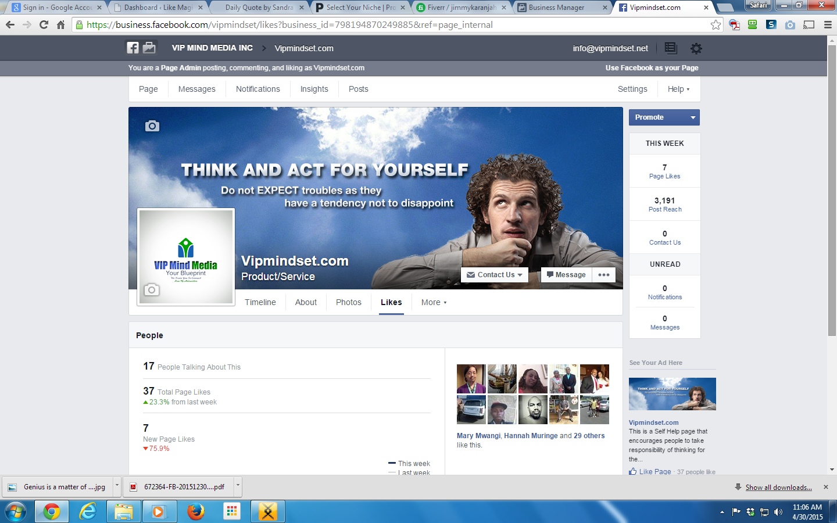
Task: Open Genius is a matter jpg download
Action: coord(58,486)
